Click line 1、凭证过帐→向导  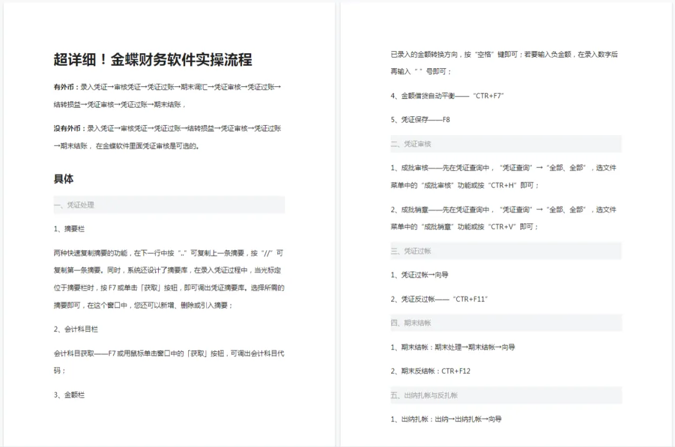tap(419, 274)
